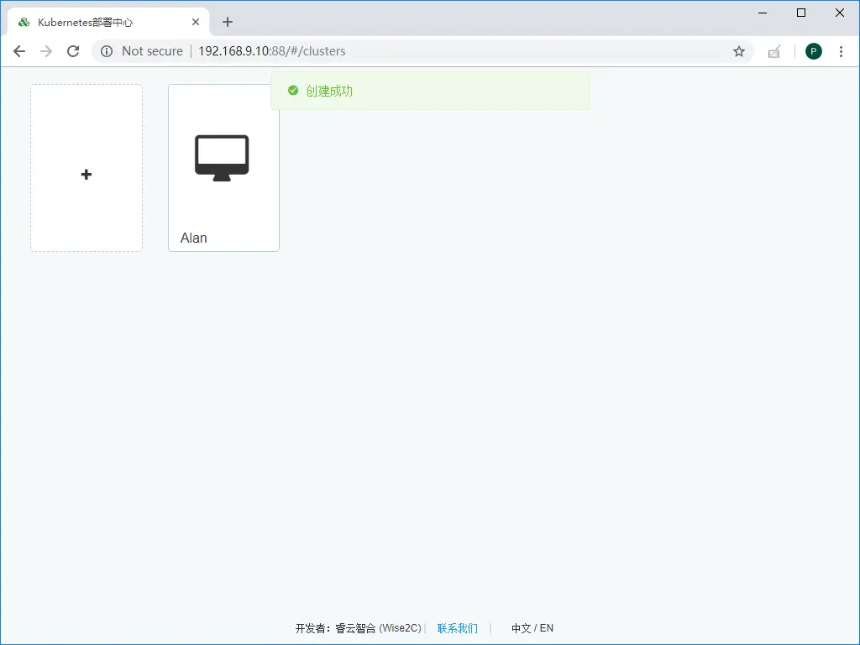Click the green success checkmark icon

(292, 90)
